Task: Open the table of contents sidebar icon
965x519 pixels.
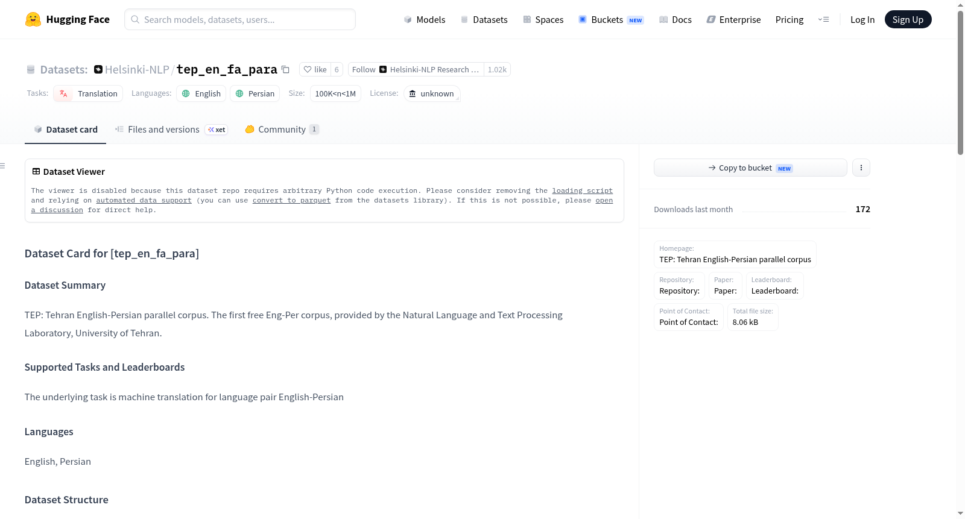Action: (3, 166)
